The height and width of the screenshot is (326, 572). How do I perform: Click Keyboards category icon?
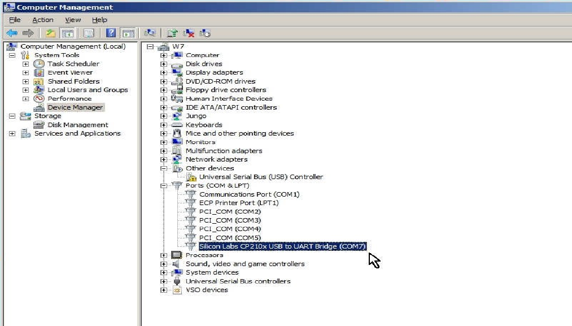(x=177, y=125)
